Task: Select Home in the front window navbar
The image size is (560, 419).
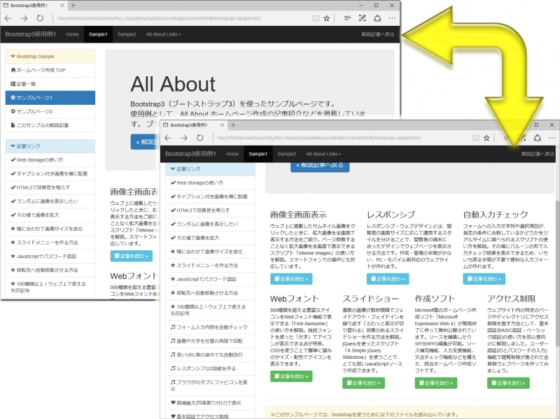Action: (232, 154)
